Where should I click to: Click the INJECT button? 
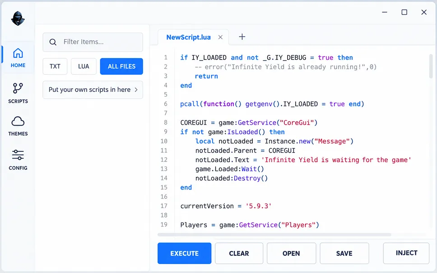point(406,253)
